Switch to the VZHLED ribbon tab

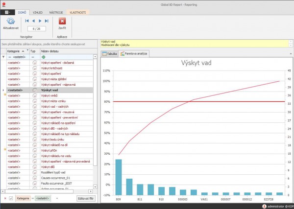40,11
